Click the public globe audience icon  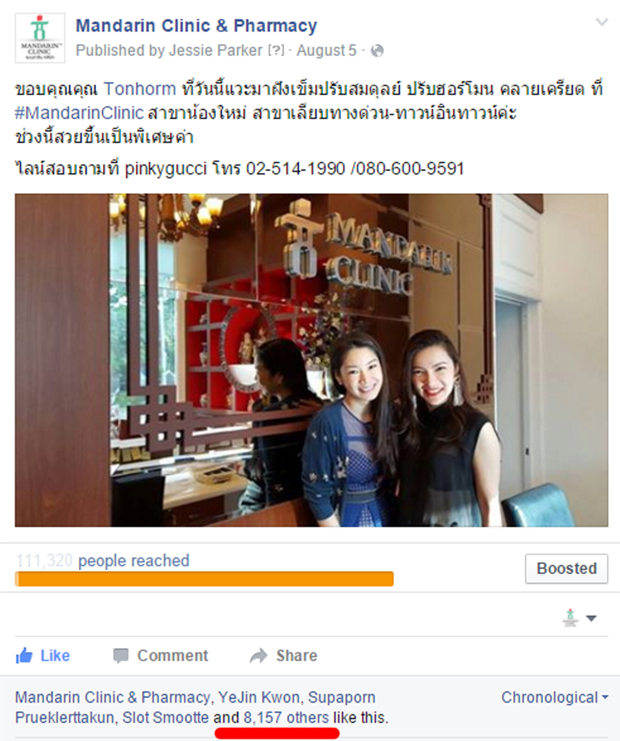[377, 51]
